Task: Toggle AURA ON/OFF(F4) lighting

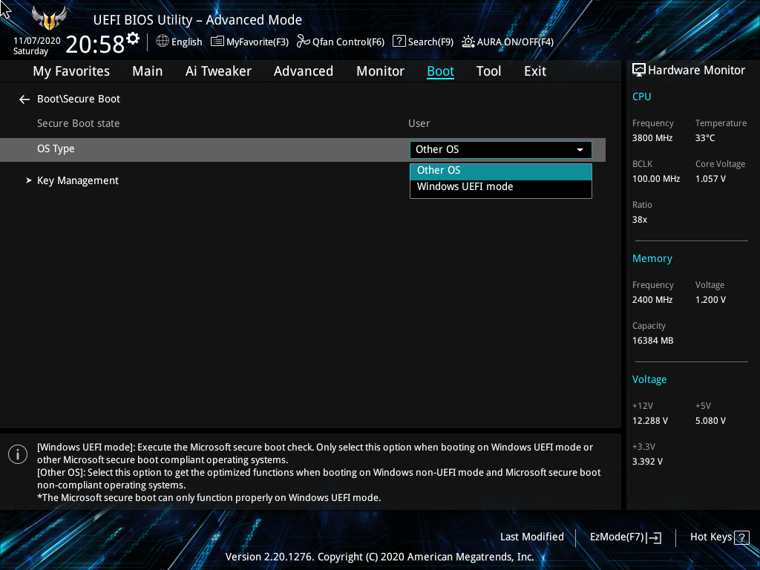Action: 508,42
